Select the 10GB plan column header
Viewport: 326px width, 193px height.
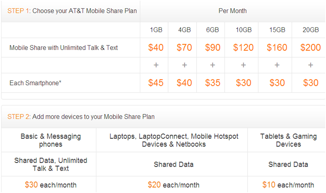[x=243, y=30]
